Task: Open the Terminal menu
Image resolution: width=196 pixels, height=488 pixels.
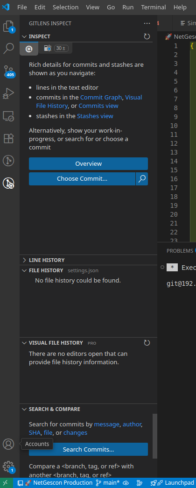Action: coord(153,7)
